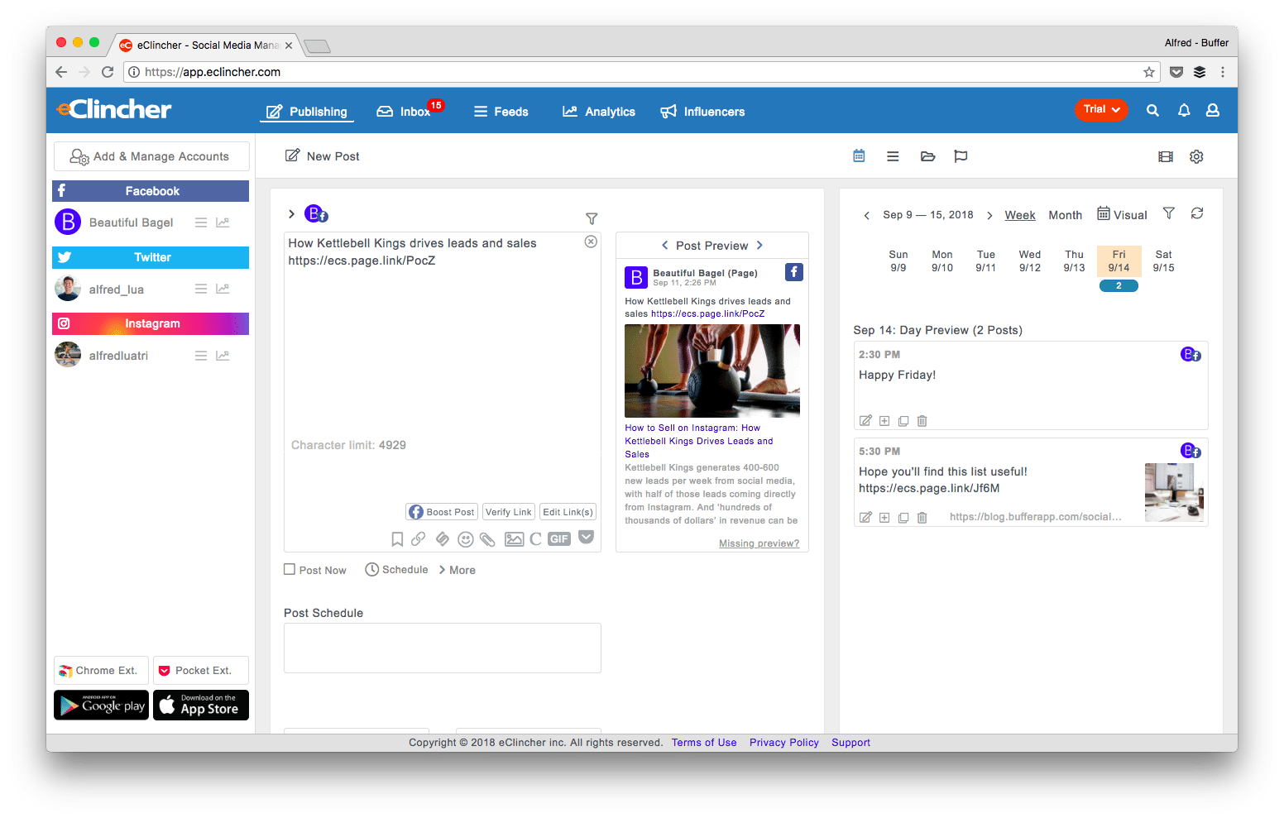Screen dimensions: 1284x818
Task: Open the Privacy Policy link
Action: tap(784, 743)
